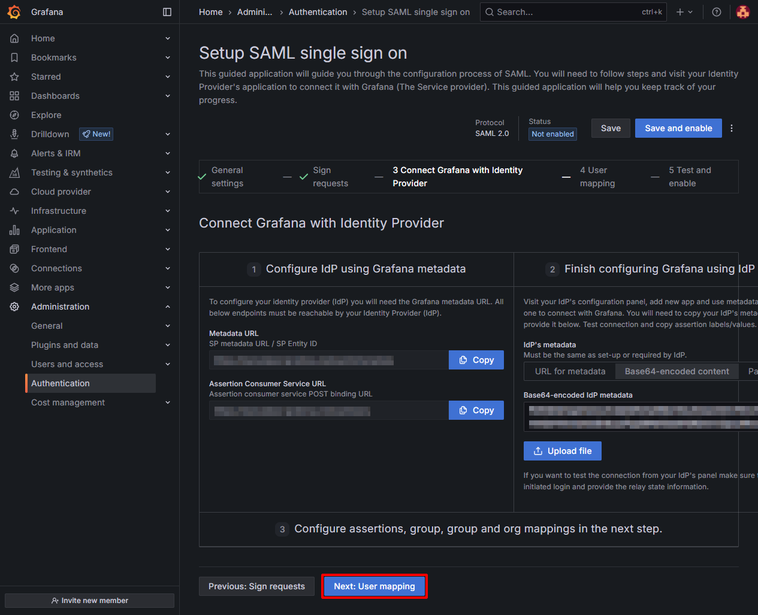The height and width of the screenshot is (615, 758).
Task: Click Authentication breadcrumb link
Action: tap(318, 12)
